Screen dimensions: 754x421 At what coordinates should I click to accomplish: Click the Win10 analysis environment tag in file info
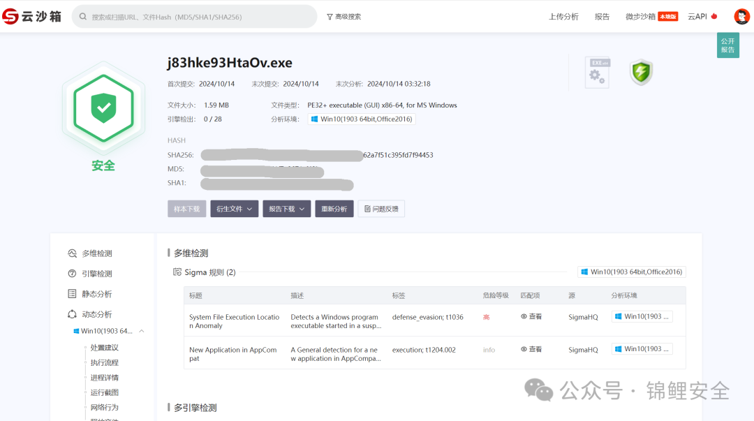(362, 119)
